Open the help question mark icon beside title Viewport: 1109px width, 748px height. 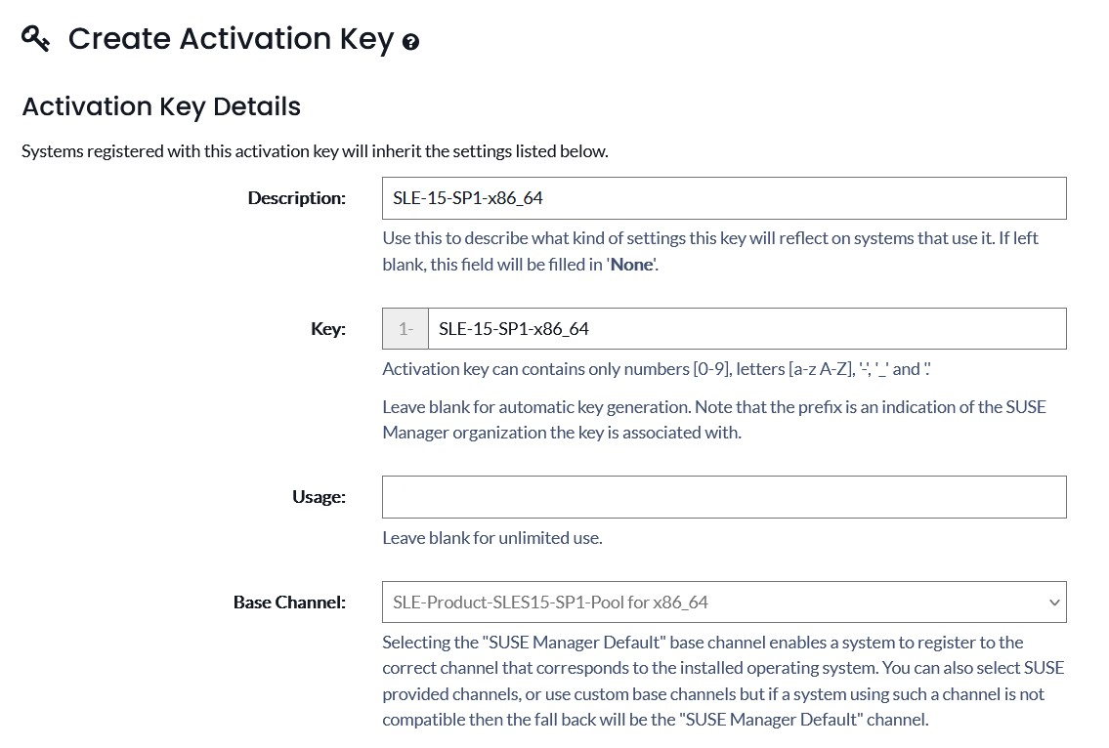pos(410,42)
